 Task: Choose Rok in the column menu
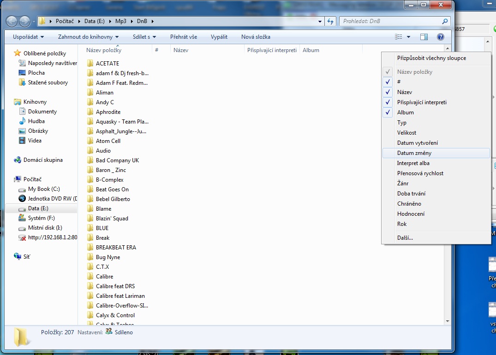[436, 224]
